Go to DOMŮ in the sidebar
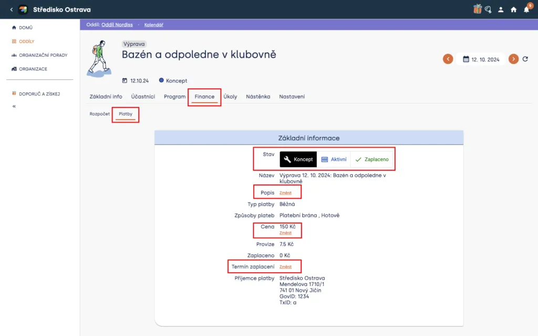The height and width of the screenshot is (336, 538). tap(22, 27)
